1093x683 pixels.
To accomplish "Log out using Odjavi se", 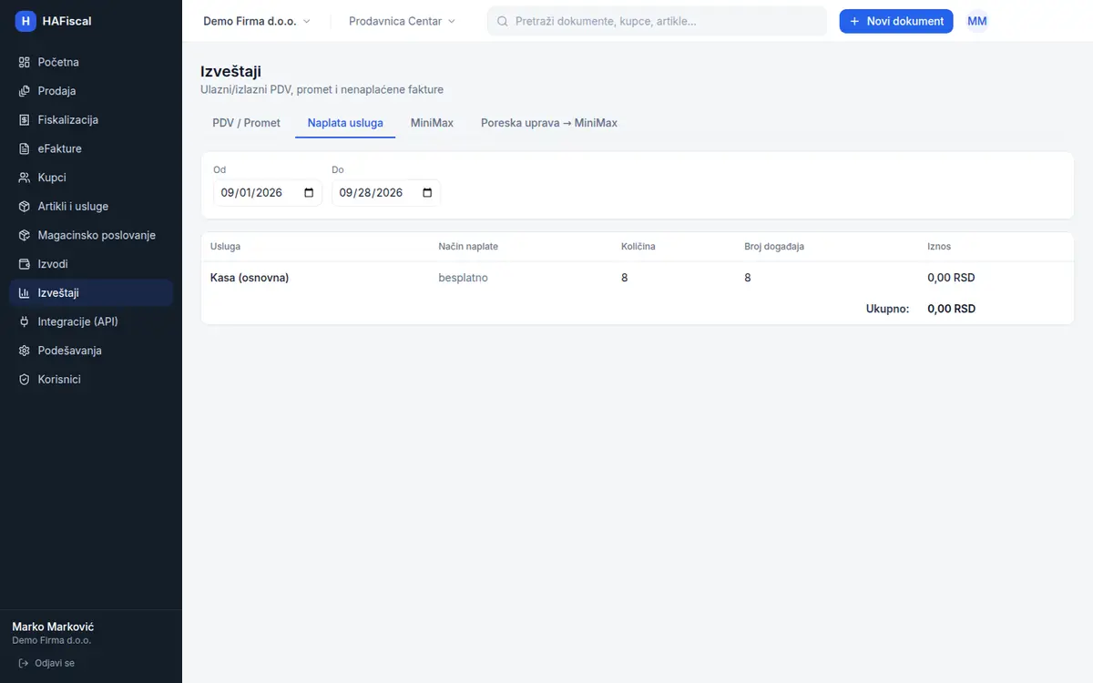I will tap(47, 663).
